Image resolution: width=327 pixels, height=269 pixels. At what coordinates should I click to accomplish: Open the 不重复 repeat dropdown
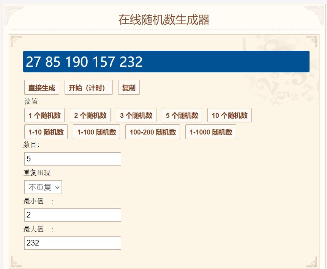point(43,187)
